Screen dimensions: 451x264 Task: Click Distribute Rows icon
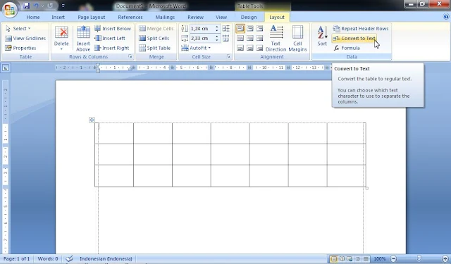pos(226,28)
